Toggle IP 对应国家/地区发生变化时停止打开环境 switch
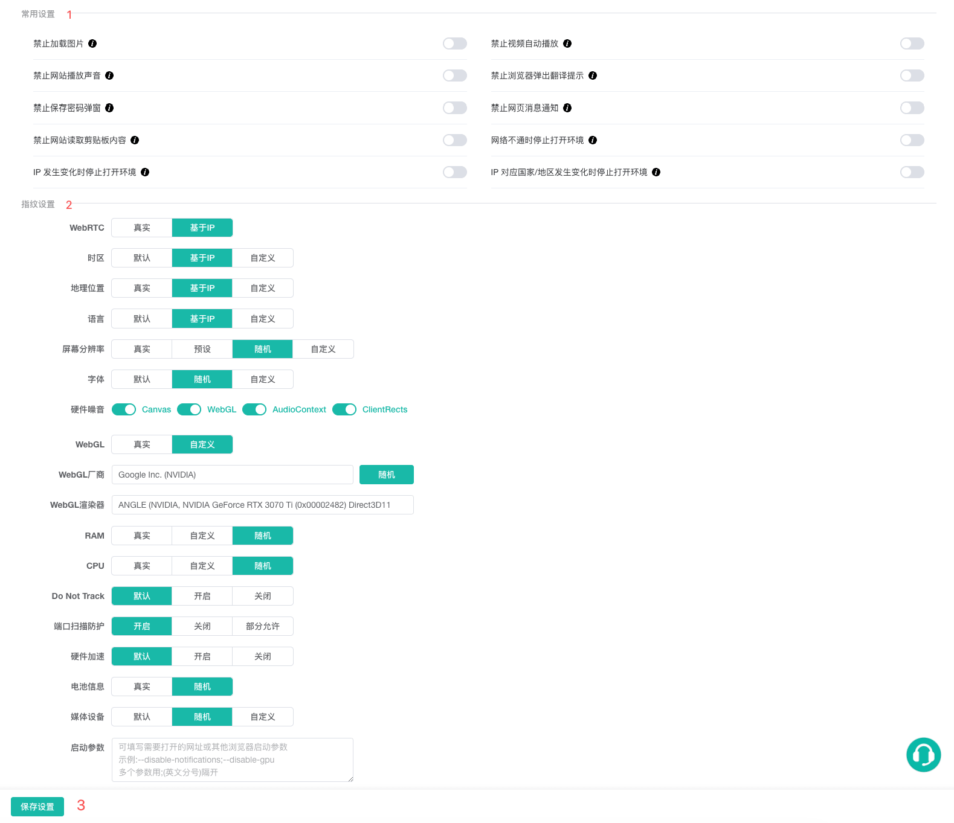 tap(912, 172)
